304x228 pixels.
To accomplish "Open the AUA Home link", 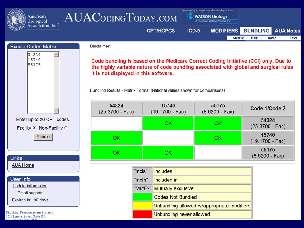I will click(x=23, y=165).
